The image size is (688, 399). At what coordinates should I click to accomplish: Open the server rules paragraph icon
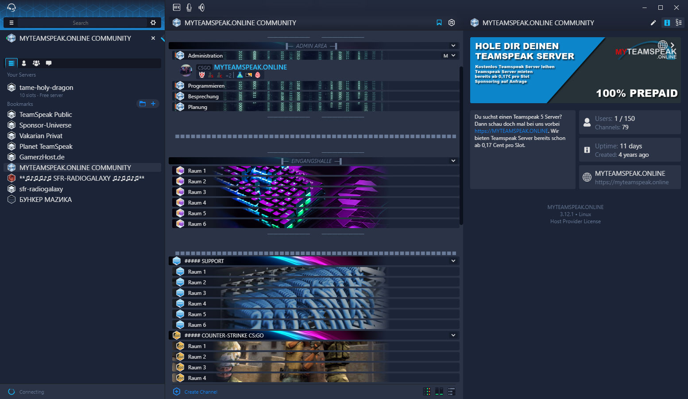coord(679,23)
